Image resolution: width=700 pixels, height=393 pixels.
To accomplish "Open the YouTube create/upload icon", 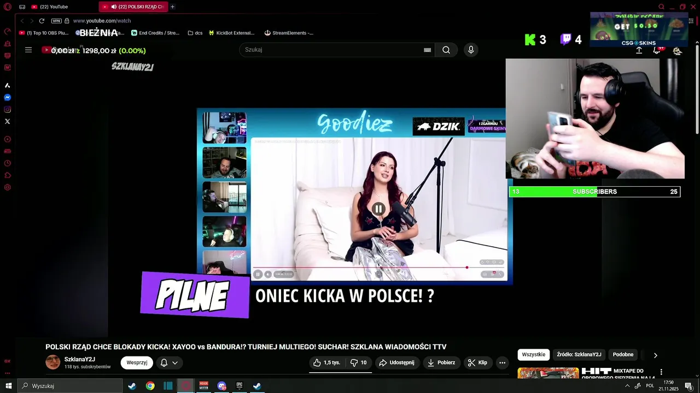I will (x=639, y=50).
